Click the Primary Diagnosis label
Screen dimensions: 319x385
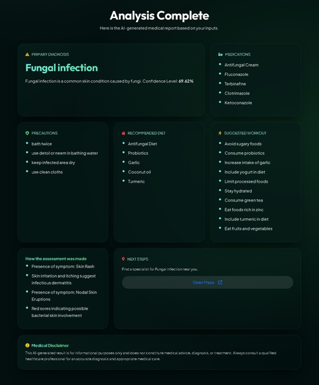coord(50,54)
